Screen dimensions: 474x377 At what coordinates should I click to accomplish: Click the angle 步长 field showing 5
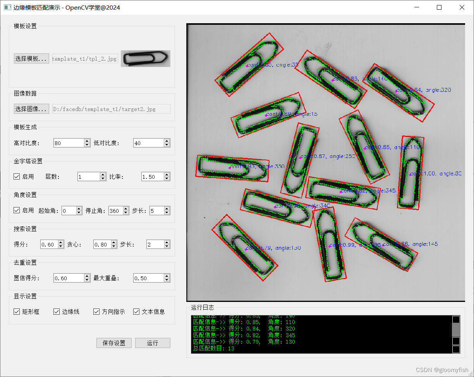156,211
